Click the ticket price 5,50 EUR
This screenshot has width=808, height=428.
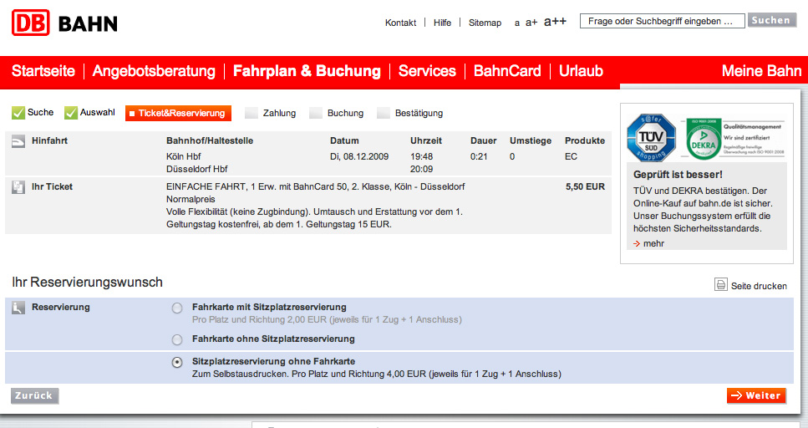[x=585, y=186]
